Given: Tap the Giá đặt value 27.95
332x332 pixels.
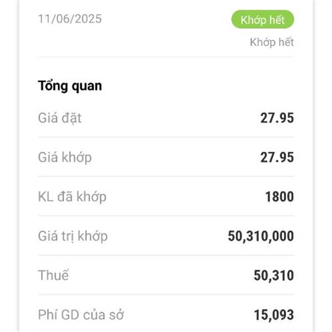Looking at the screenshot, I should pos(277,118).
